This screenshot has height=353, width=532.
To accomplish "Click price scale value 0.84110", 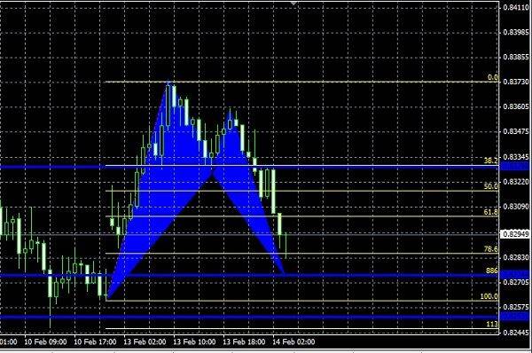I will 516,7.
